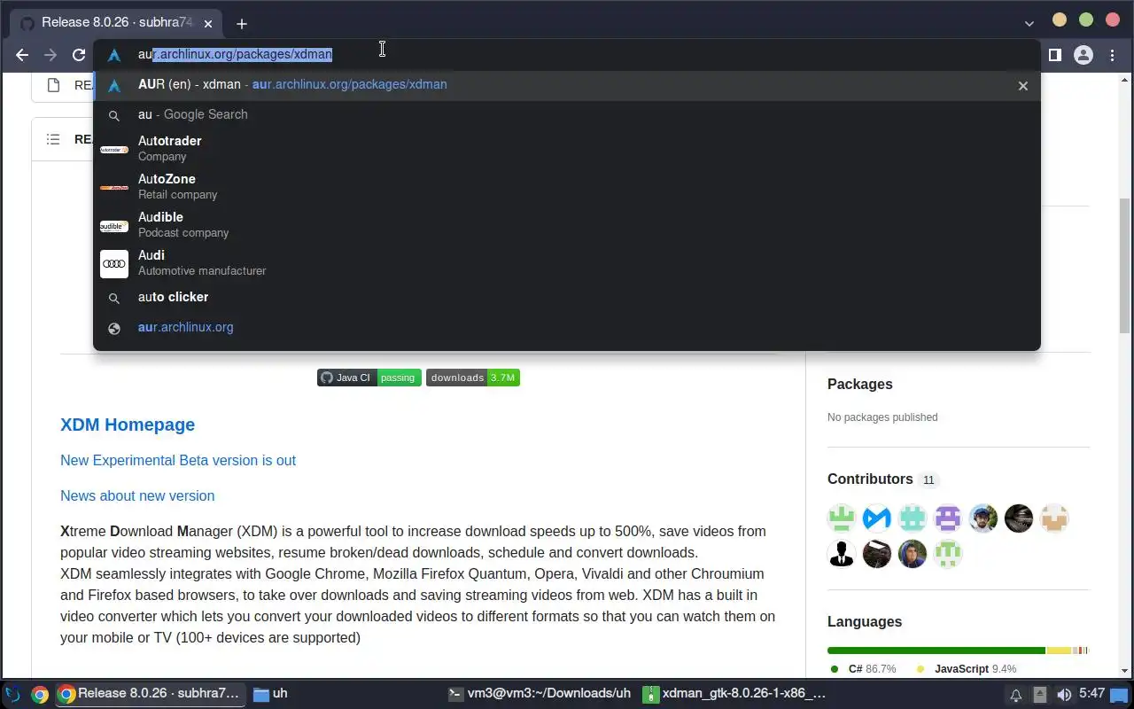
Task: Go back to the previous page
Action: [x=22, y=55]
